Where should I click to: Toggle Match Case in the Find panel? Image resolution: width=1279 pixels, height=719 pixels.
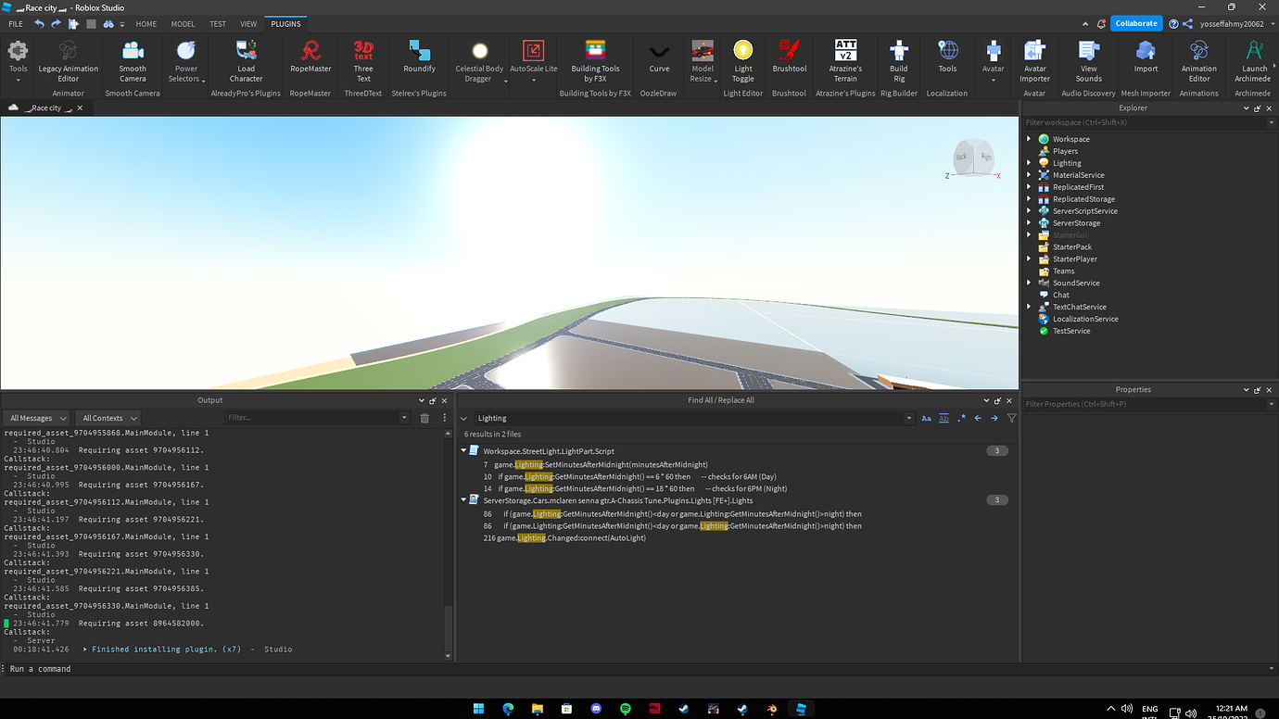click(x=926, y=418)
